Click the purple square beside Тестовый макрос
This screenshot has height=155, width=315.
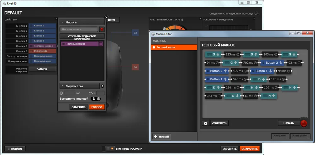tap(101, 44)
